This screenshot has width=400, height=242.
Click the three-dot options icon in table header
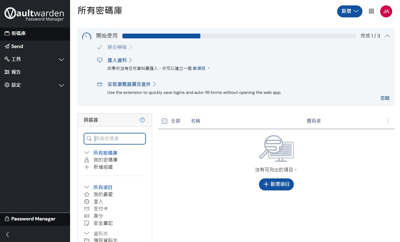[x=387, y=121]
